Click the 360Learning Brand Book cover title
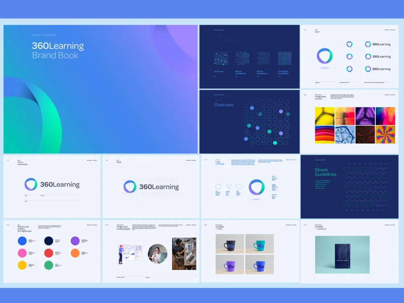The height and width of the screenshot is (303, 404). click(58, 50)
